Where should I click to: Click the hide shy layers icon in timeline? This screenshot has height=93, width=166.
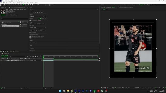tap(33, 56)
